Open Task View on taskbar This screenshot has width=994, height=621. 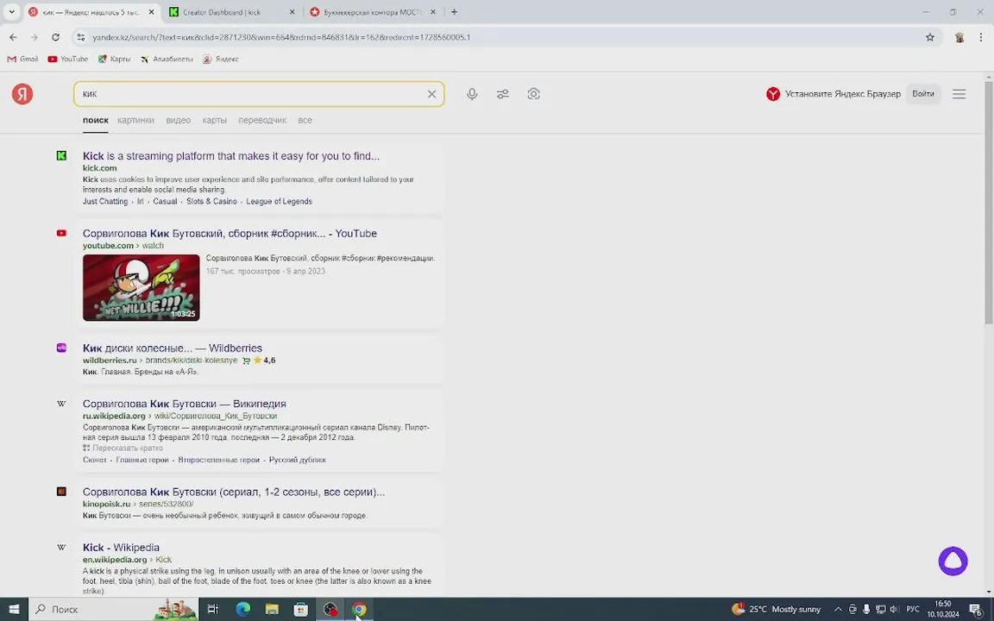point(213,609)
